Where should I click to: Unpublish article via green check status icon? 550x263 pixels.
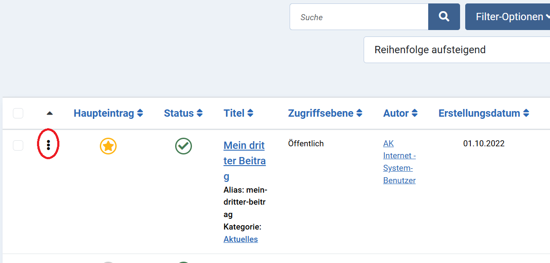coord(183,146)
